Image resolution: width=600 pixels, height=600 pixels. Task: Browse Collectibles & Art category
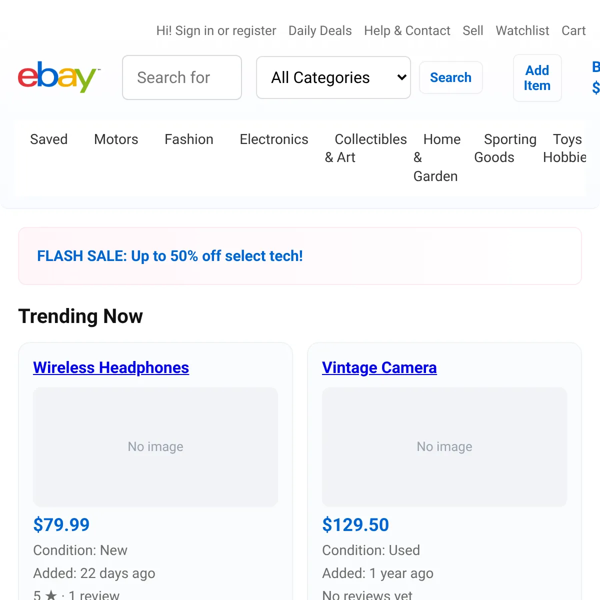tap(365, 148)
